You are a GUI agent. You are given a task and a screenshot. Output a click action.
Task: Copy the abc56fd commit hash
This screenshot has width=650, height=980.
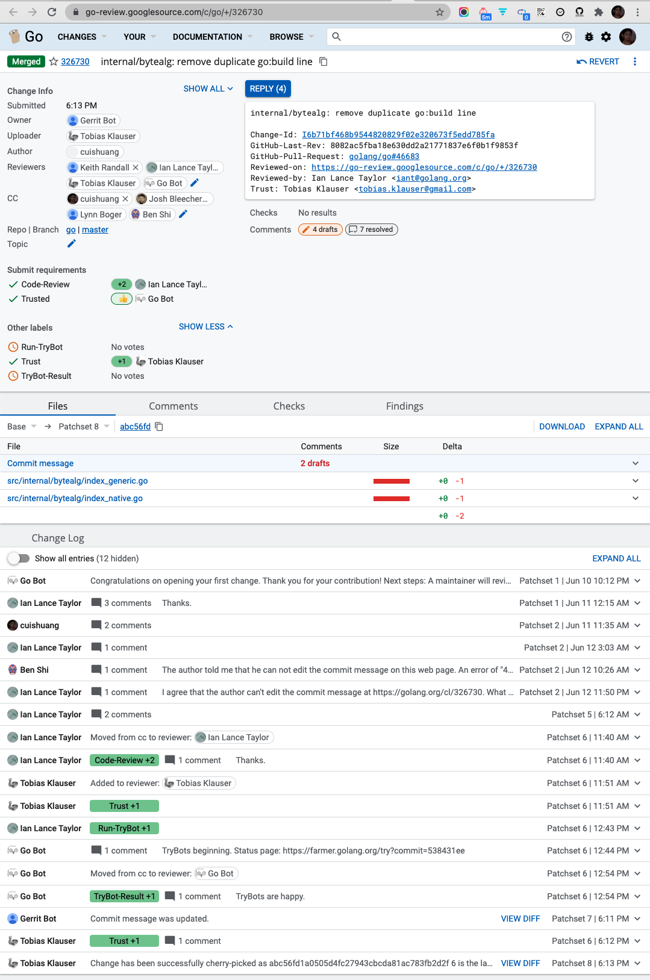click(x=160, y=426)
